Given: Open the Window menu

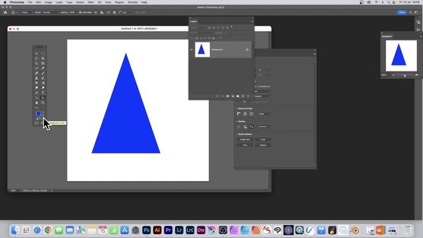Looking at the screenshot, I should tap(132, 2).
